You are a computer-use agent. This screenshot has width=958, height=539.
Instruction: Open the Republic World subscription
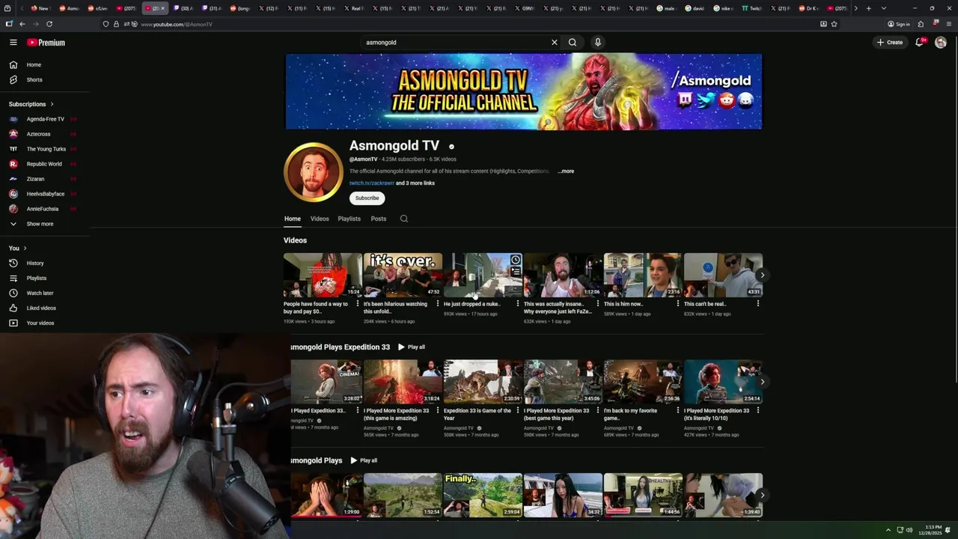(x=45, y=164)
